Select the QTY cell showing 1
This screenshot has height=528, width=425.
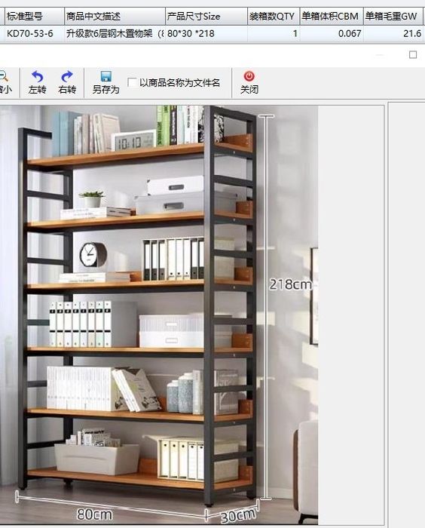click(274, 34)
